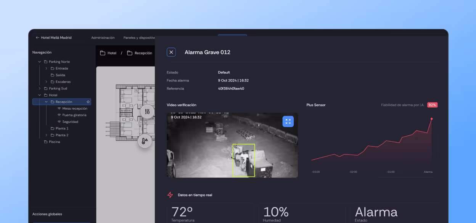Screen dimensions: 476x223
Task: Click the folder icon beside Planta 1
Action: click(53, 128)
